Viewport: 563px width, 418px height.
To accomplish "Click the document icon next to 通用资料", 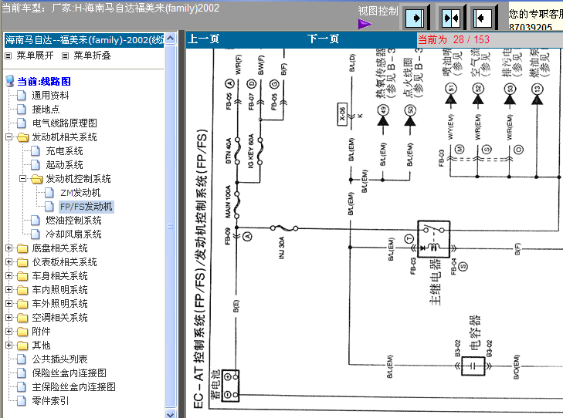I will click(x=22, y=96).
